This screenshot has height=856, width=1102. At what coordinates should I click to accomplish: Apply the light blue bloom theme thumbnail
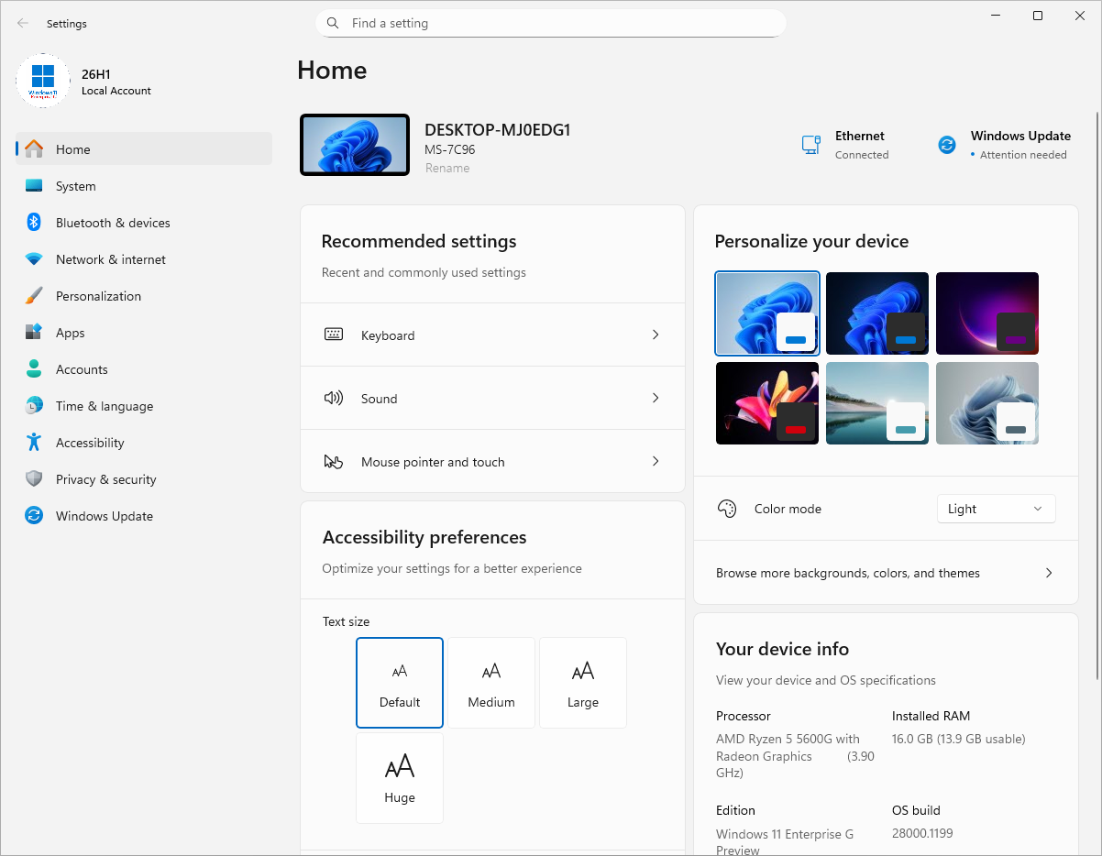(x=767, y=313)
